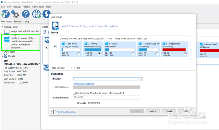Click Windows icon on WINRETOOLS partition
219x130 pixels.
140,44
